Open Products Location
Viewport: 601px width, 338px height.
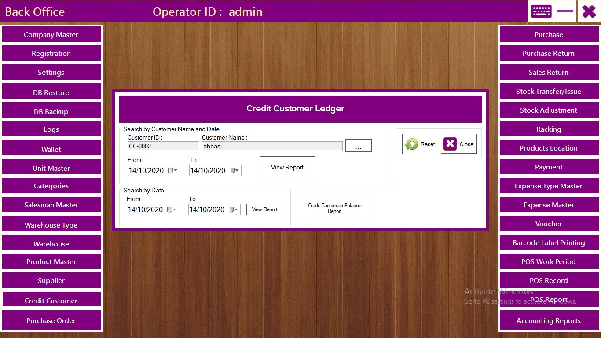(549, 148)
